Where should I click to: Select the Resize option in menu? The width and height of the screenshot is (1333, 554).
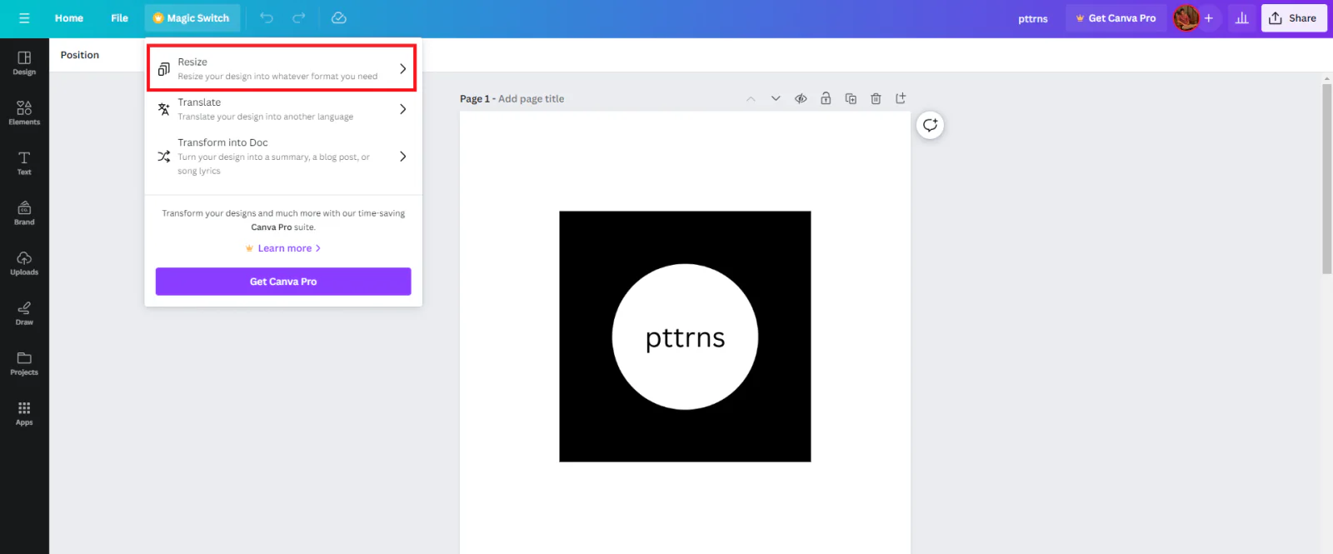click(x=282, y=68)
